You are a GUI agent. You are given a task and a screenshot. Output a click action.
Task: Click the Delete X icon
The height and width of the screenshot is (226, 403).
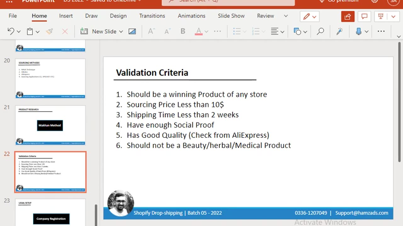[x=65, y=31]
